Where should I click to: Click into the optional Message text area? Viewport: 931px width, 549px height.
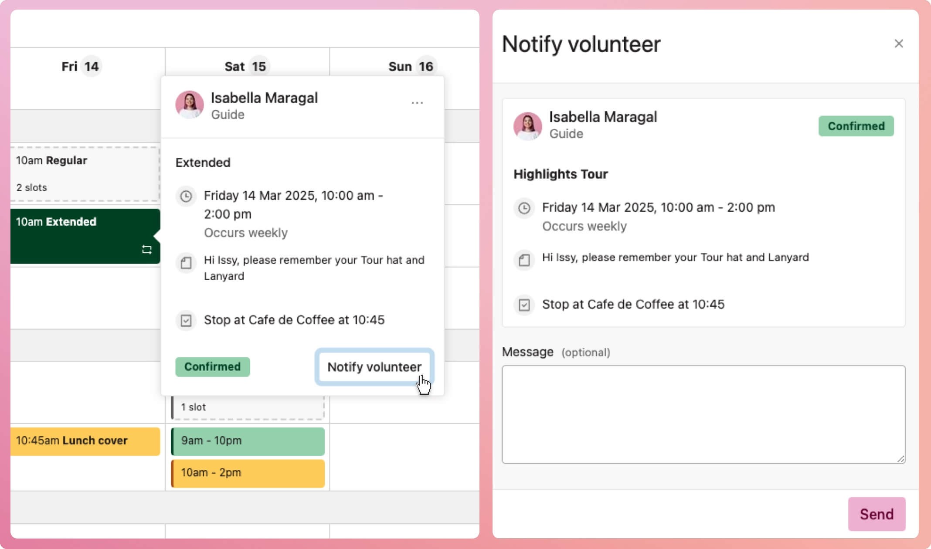(703, 414)
